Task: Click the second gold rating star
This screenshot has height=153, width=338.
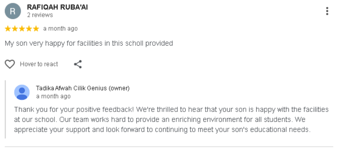Action: click(x=15, y=29)
